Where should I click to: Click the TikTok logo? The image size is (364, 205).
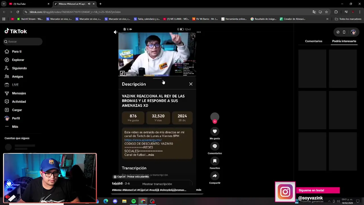coord(16,31)
